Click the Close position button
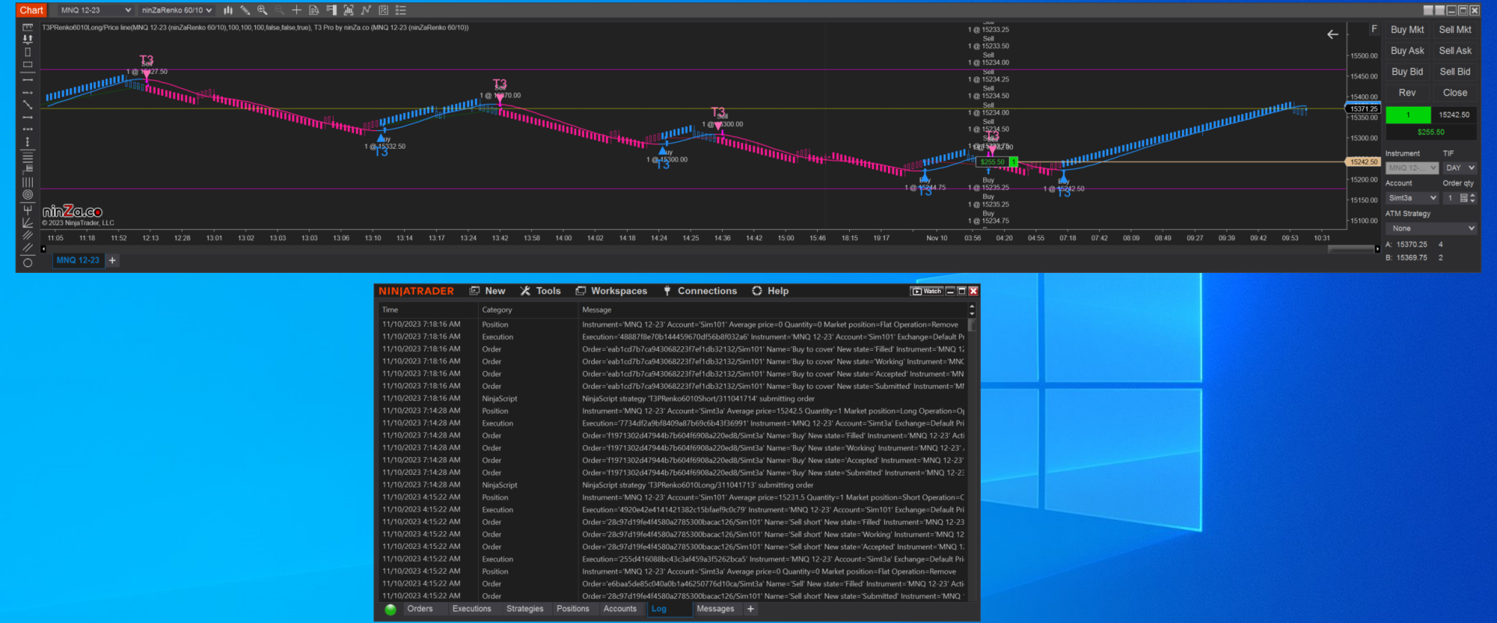 [1455, 93]
